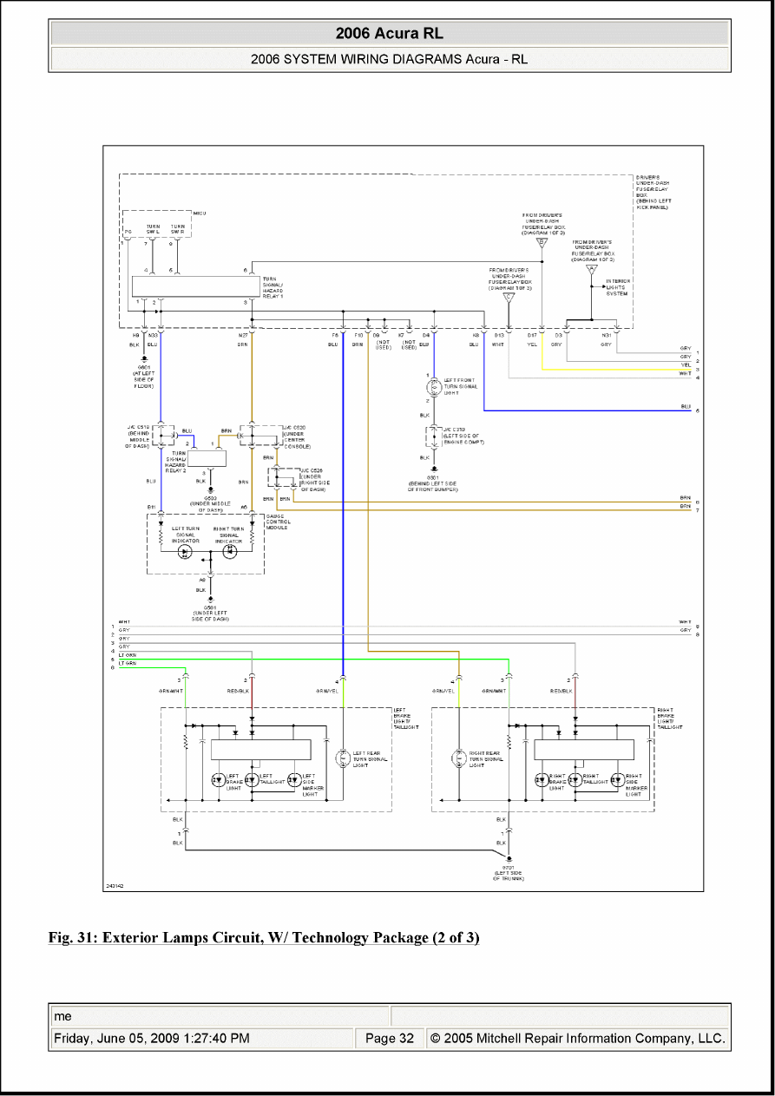Screen dimensions: 775x1096
Task: Click connector pin label 'F10'
Action: point(358,334)
